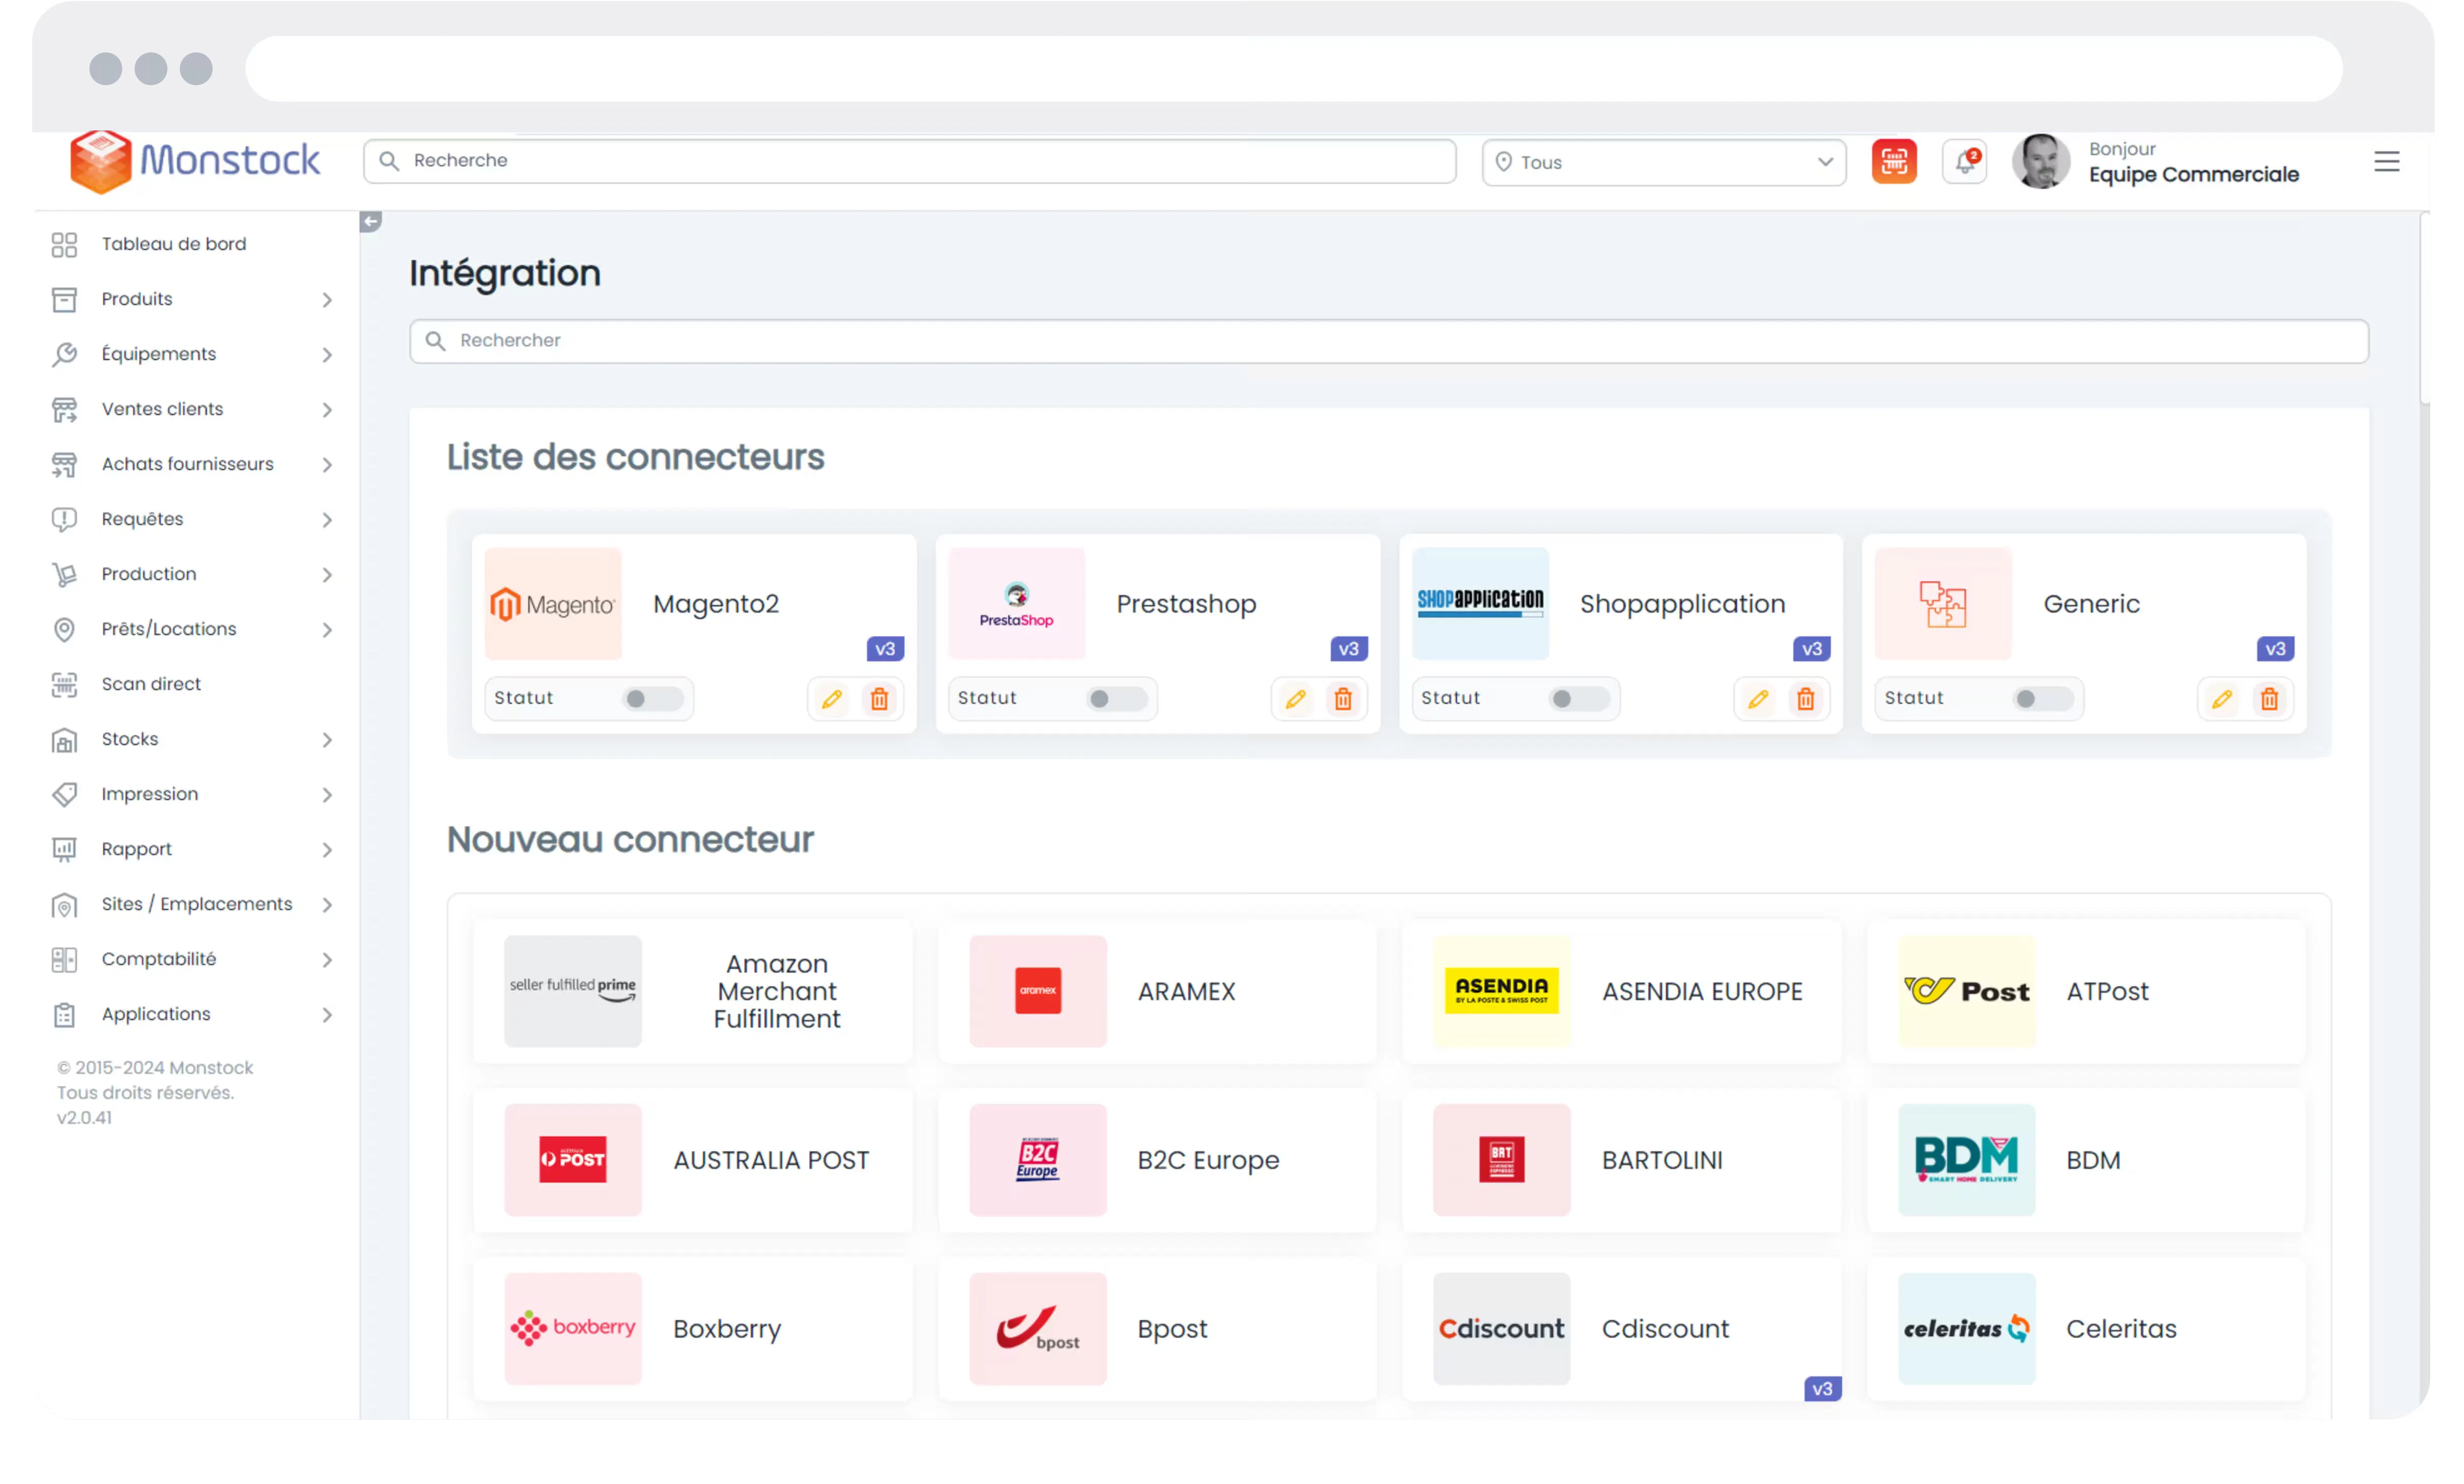The width and height of the screenshot is (2464, 1484).
Task: Edit the Prestashop connector
Action: click(1295, 698)
